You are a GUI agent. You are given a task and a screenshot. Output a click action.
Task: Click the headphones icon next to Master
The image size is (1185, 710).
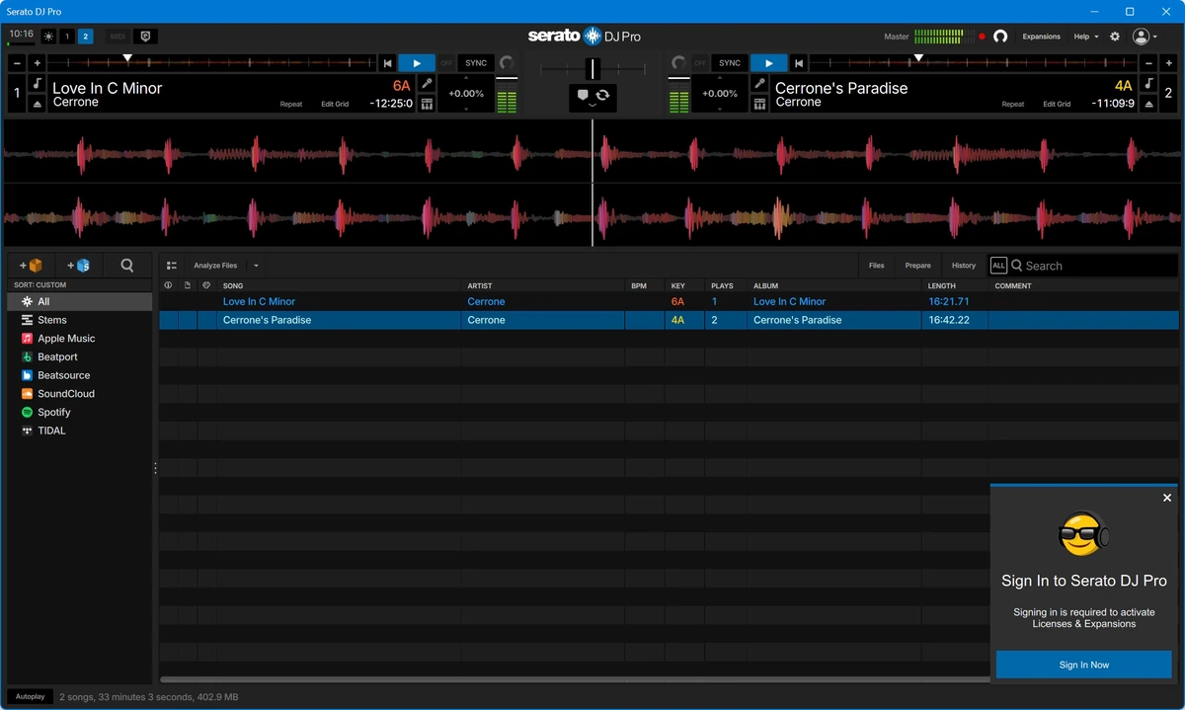pos(1000,37)
